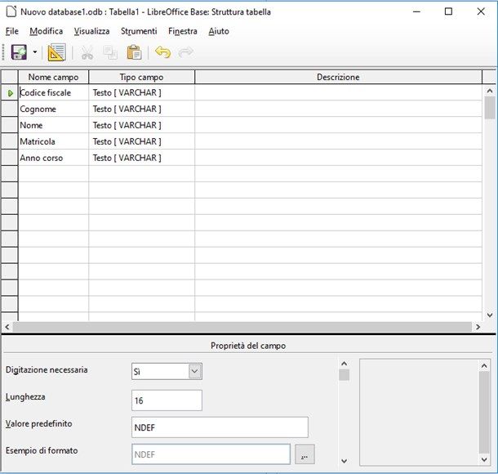Open the Modifica menu
The width and height of the screenshot is (498, 474).
tap(46, 31)
